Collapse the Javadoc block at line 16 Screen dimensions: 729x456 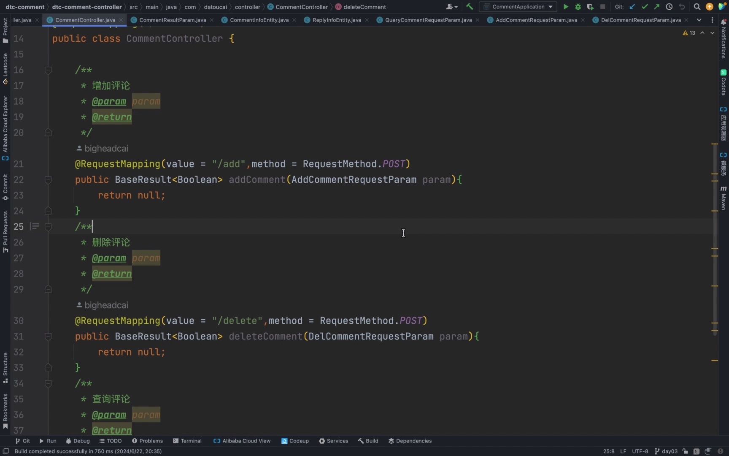click(x=48, y=70)
